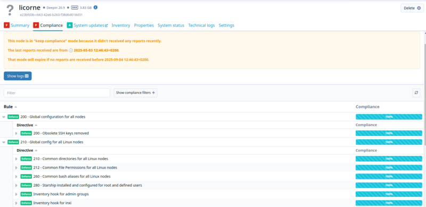Switch to the Technical logs tab
Screen dimensions: 426x207
[201, 25]
